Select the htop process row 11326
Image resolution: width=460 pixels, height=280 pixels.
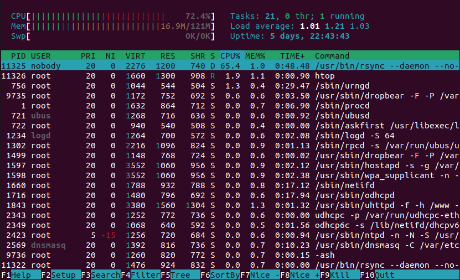[230, 76]
